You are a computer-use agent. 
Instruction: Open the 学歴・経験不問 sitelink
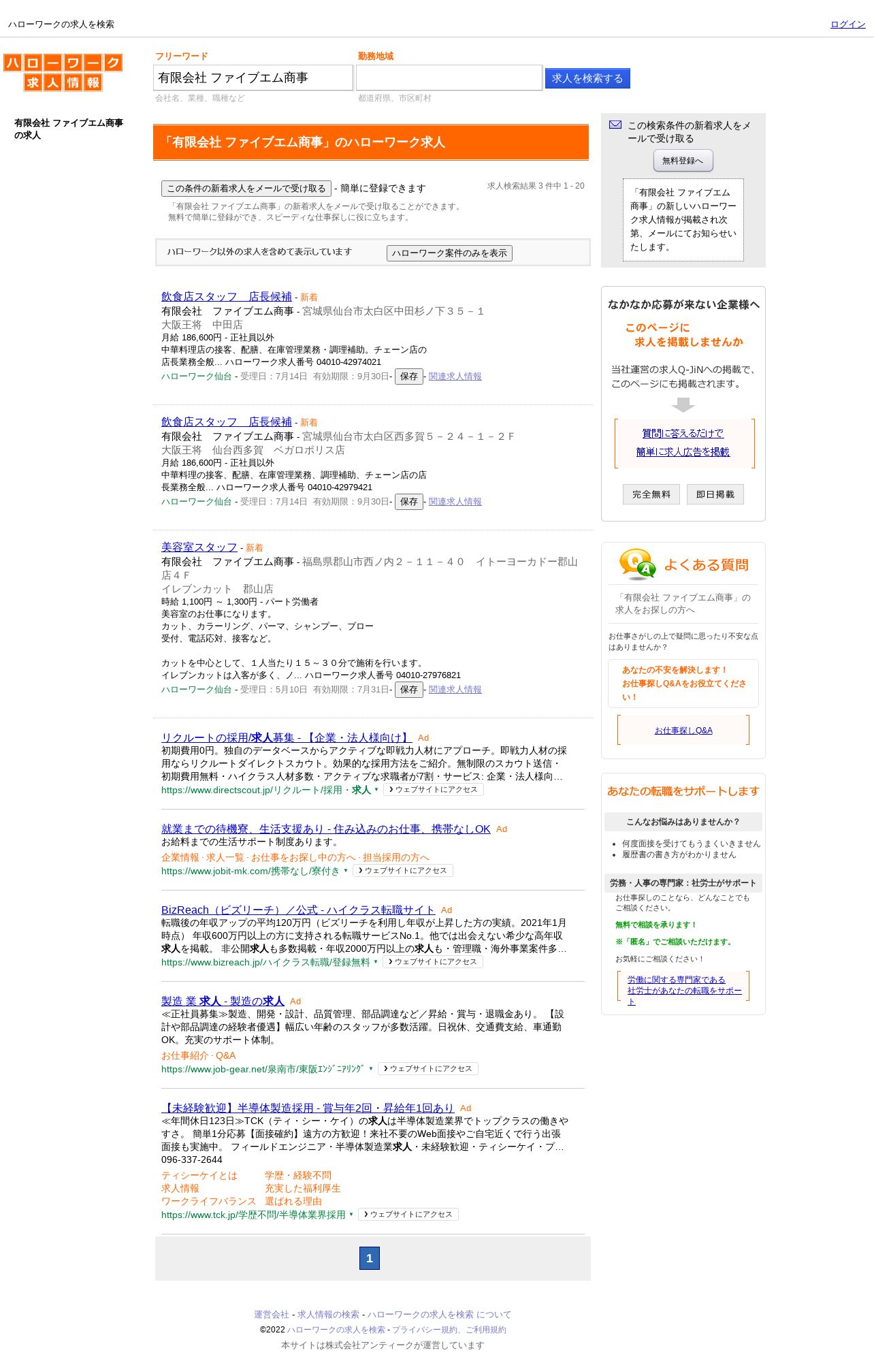tap(298, 1176)
